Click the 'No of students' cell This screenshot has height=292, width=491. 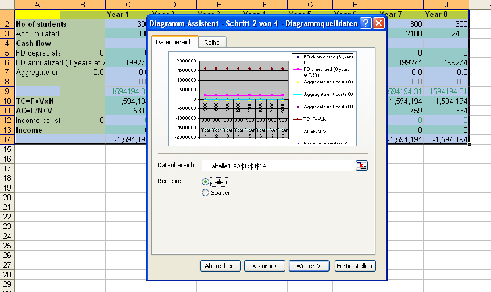coord(38,24)
